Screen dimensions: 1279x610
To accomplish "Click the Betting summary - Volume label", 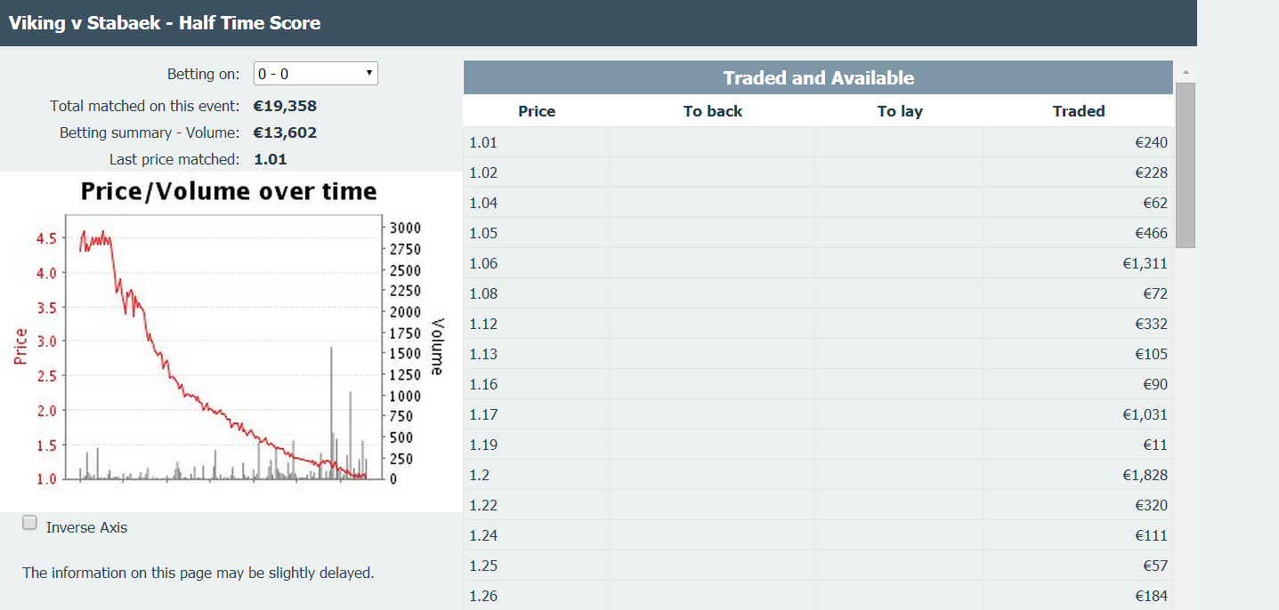I will [150, 132].
